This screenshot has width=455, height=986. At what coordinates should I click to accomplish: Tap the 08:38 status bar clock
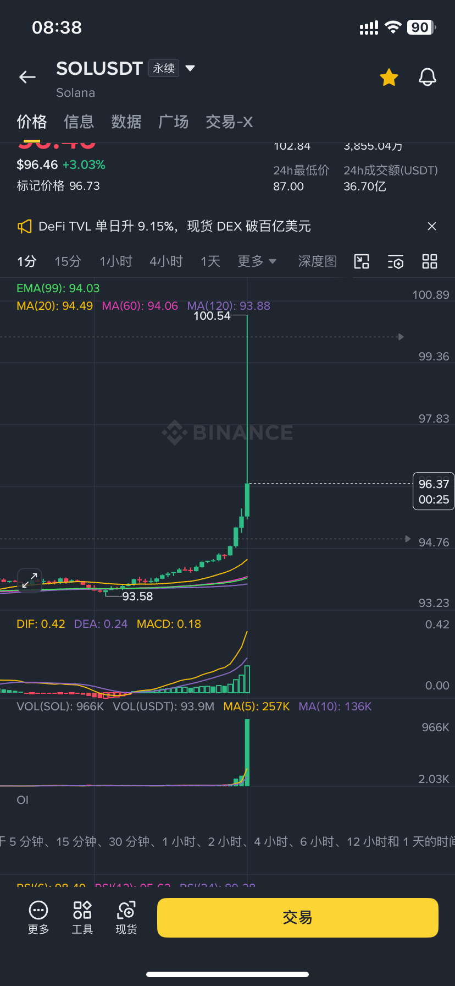tap(57, 28)
